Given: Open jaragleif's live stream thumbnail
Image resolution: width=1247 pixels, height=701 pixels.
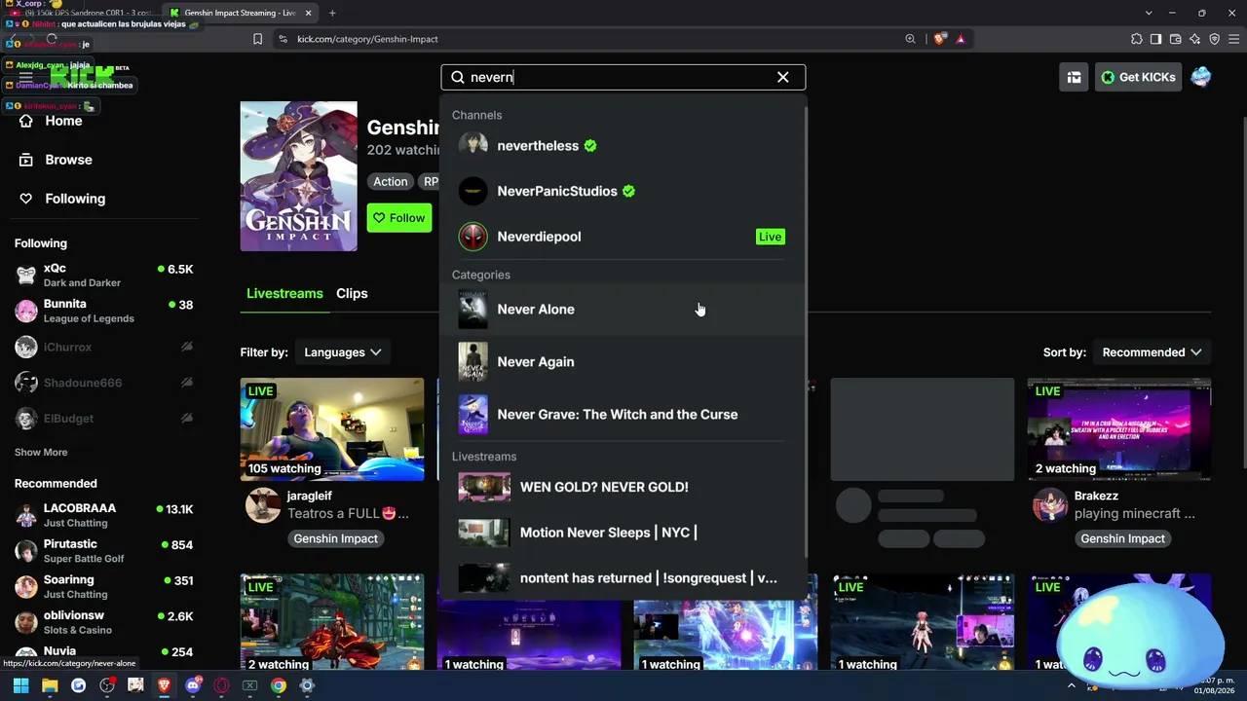Looking at the screenshot, I should click(x=332, y=429).
